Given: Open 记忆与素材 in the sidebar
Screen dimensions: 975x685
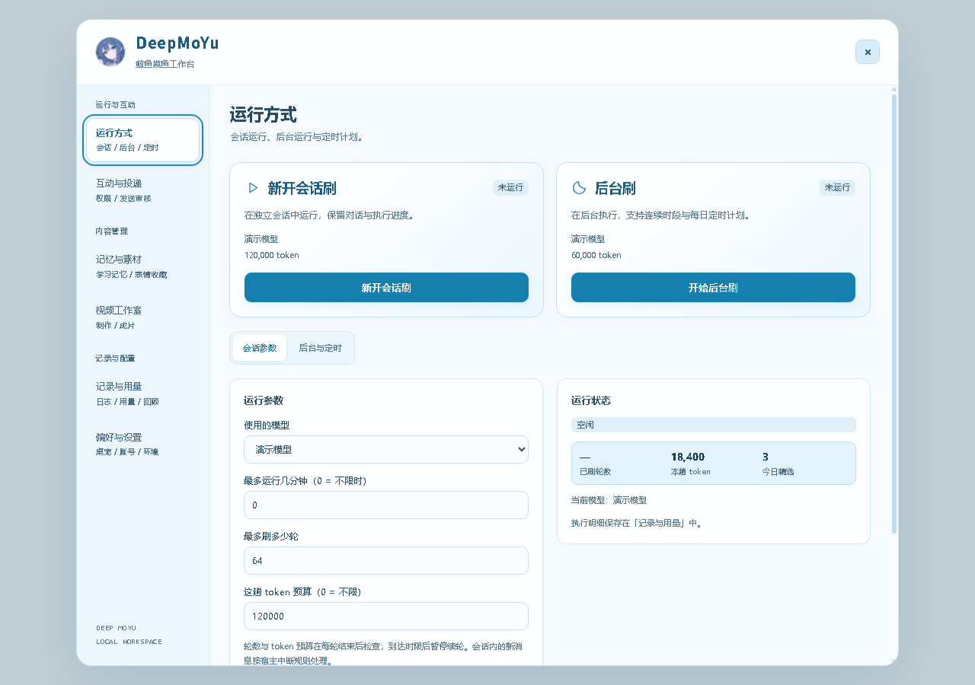Looking at the screenshot, I should coord(142,266).
